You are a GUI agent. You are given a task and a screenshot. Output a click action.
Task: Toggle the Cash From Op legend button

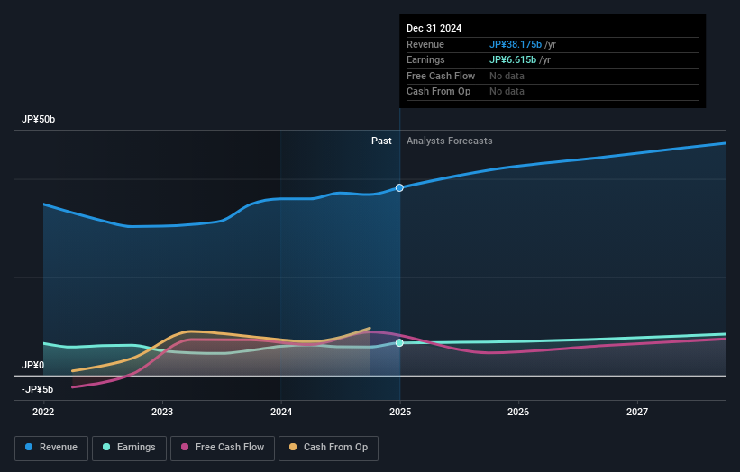point(328,448)
